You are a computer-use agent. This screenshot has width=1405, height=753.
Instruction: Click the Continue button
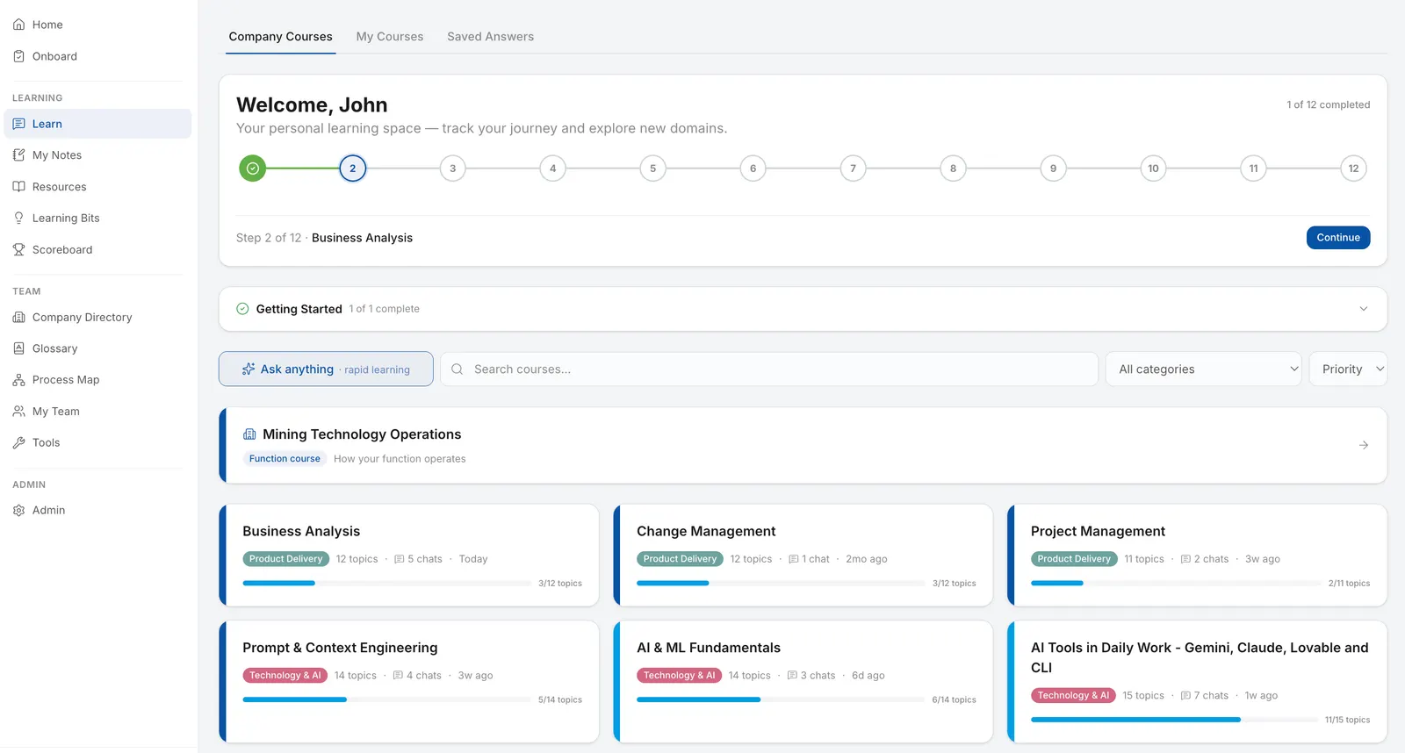coord(1338,238)
